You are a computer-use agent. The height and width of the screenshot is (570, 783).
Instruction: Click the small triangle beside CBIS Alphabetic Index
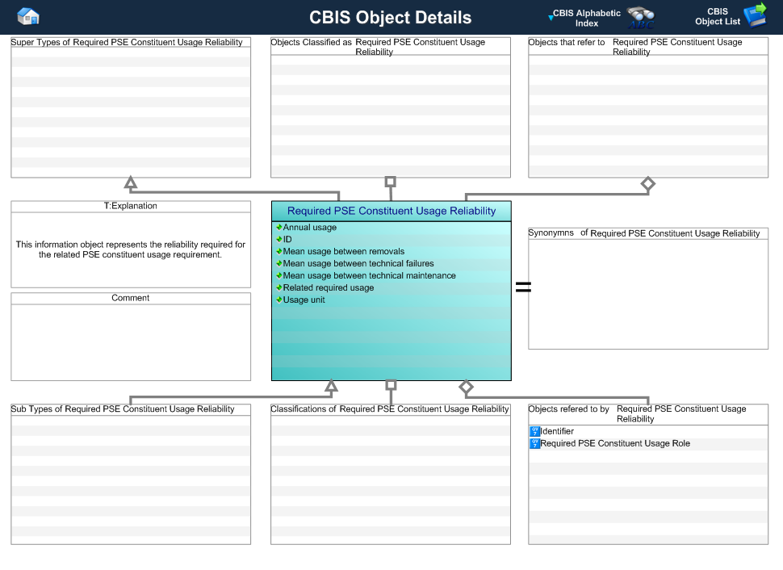551,18
